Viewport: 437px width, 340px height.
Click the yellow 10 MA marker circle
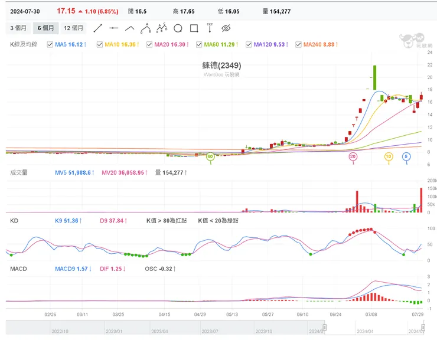(389, 156)
